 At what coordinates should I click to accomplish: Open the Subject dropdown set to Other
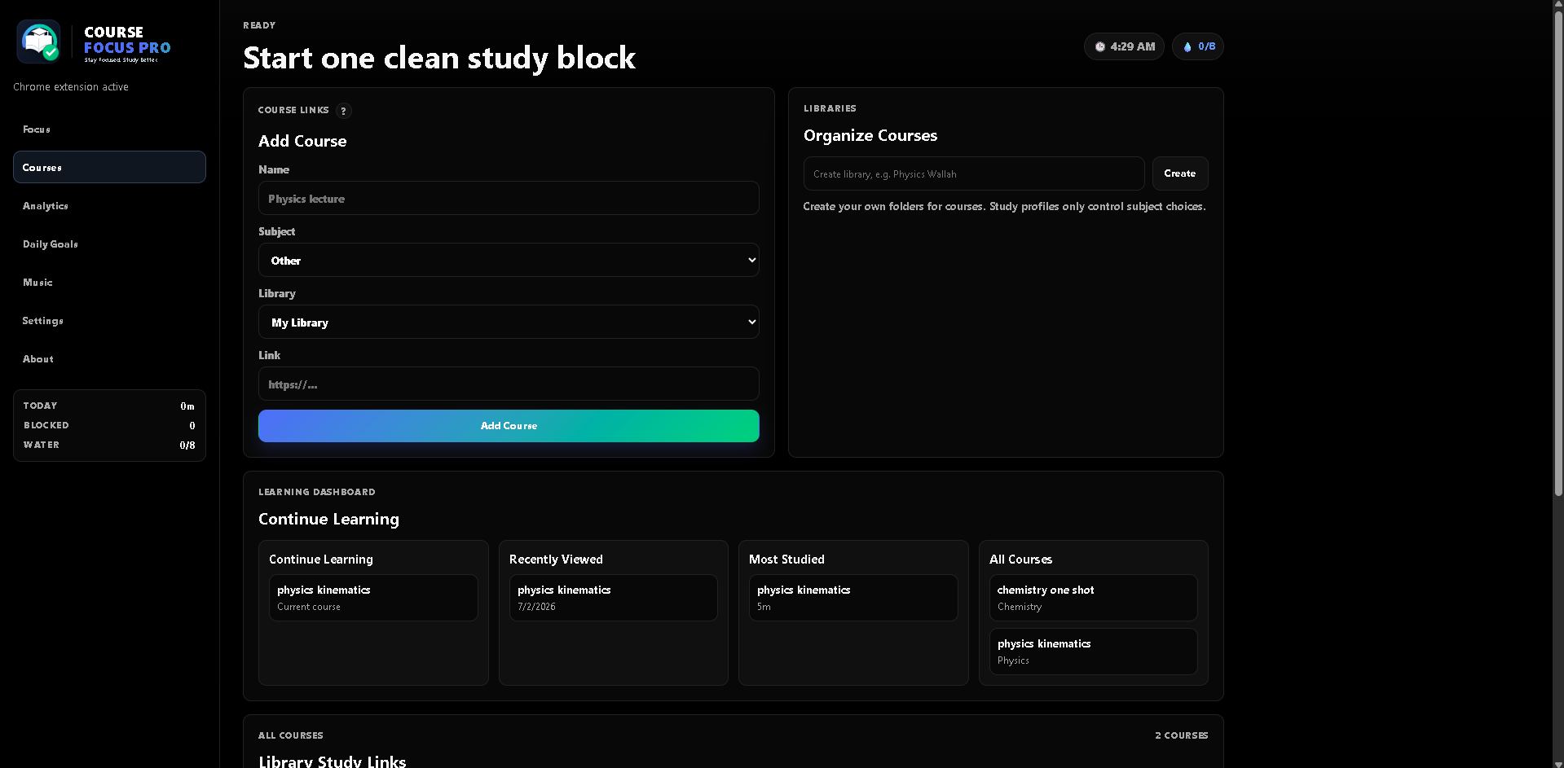[x=509, y=260]
